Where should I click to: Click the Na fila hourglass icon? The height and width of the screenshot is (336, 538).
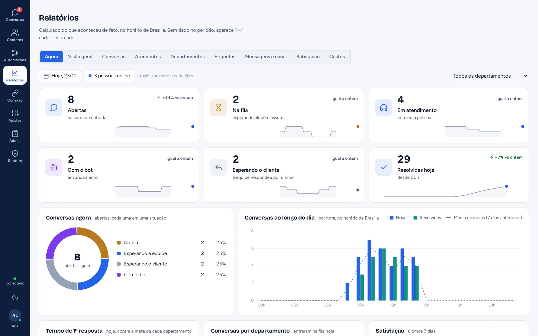218,108
